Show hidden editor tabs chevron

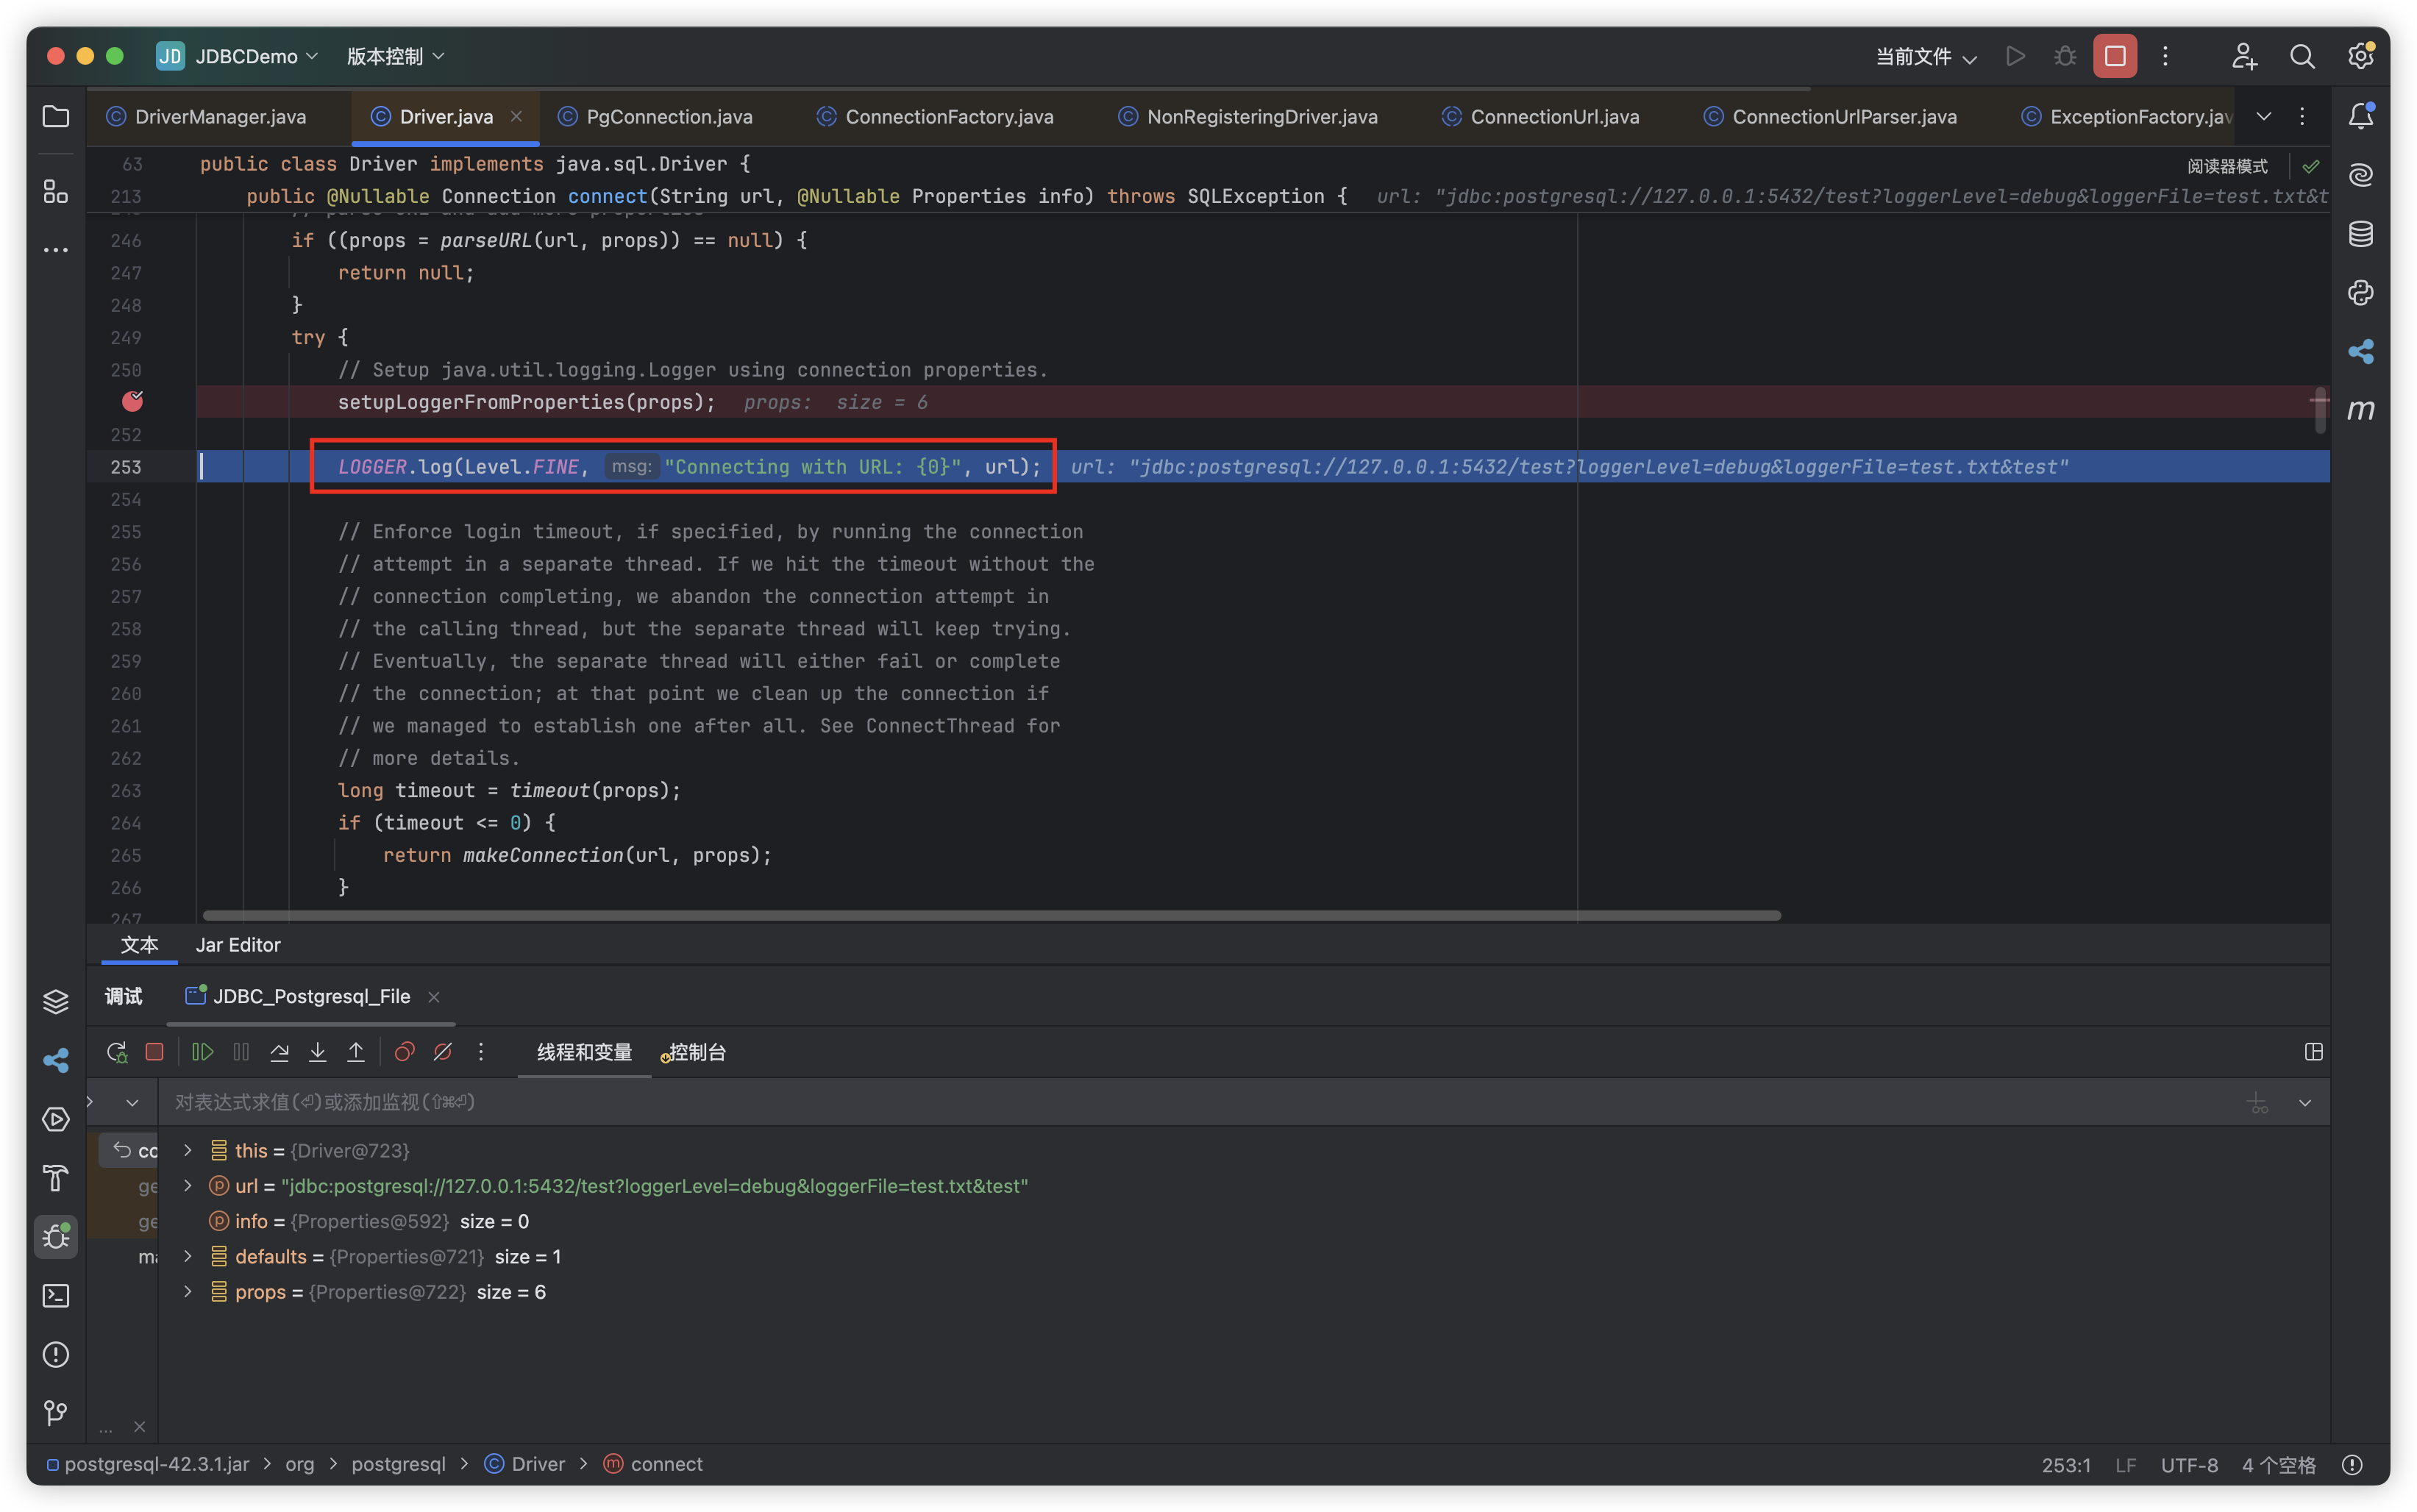pos(2264,117)
